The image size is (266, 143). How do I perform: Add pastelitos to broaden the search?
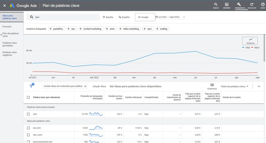[x=57, y=29]
